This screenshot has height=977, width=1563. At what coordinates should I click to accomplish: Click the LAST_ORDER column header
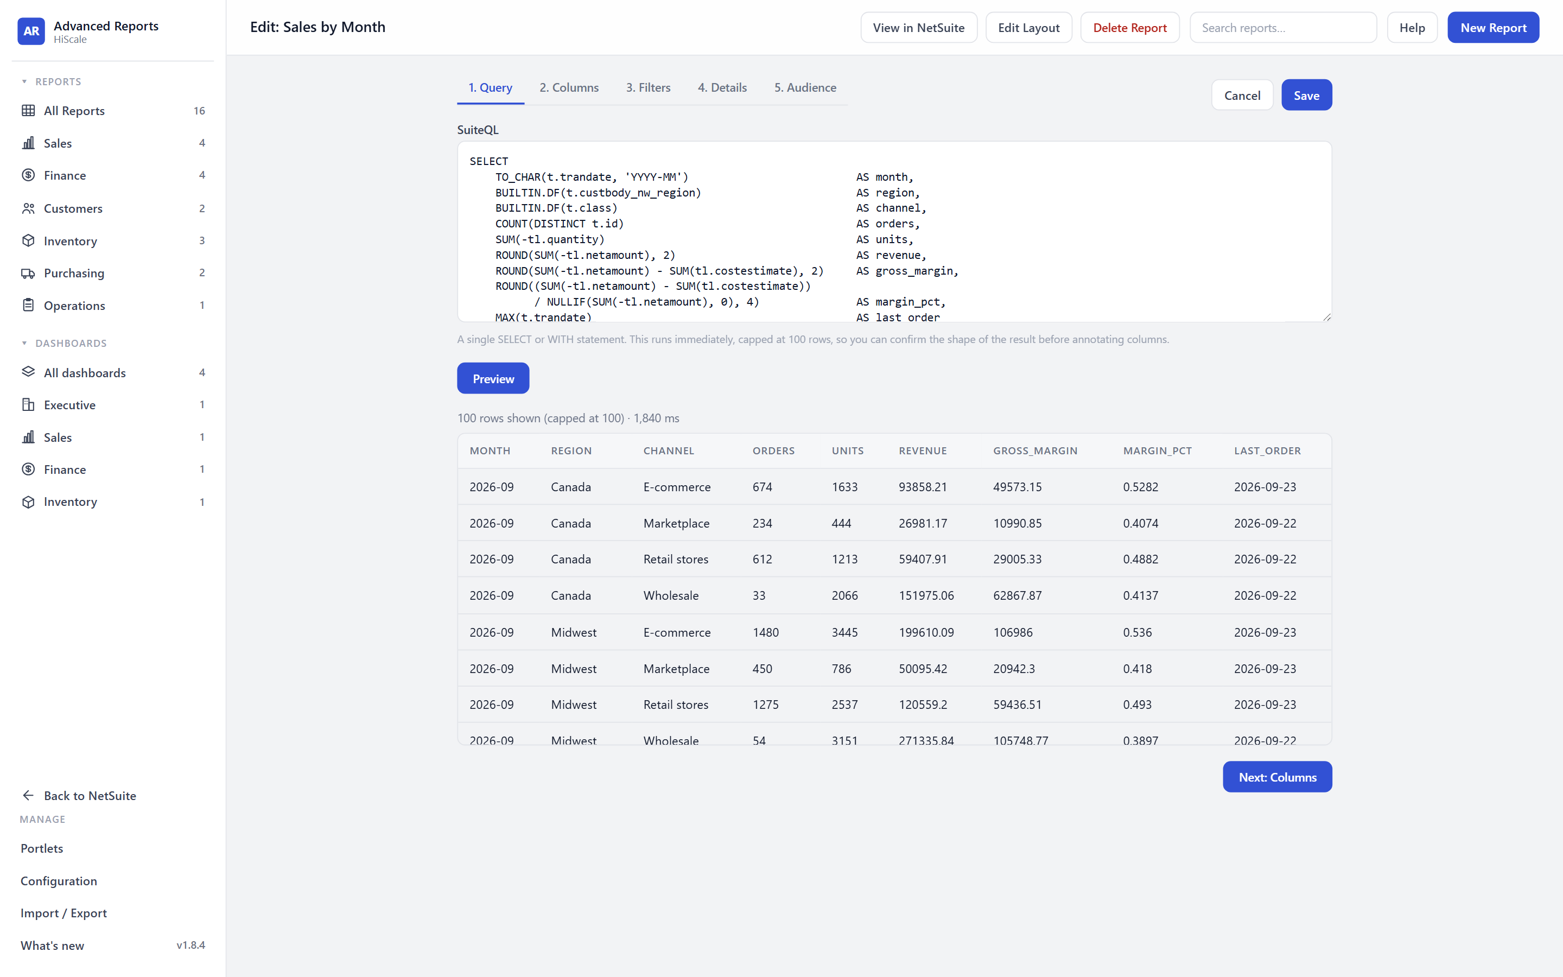tap(1267, 451)
